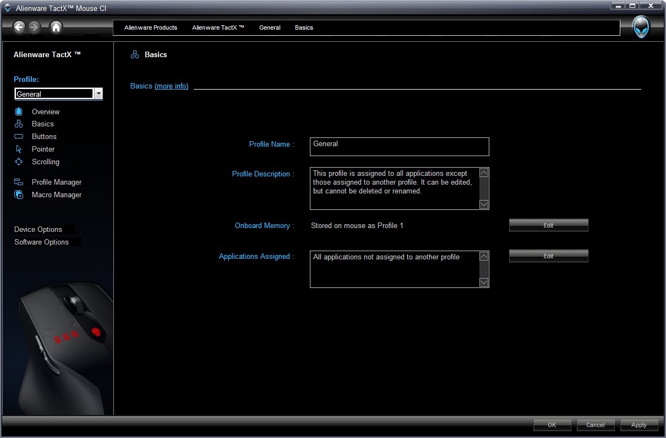Open the Macro Manager

(x=56, y=195)
